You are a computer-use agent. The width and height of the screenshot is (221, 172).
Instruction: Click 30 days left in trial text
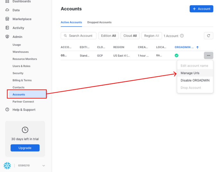pos(25,139)
